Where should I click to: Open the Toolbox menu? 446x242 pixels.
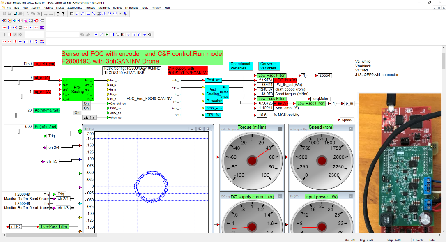[90, 8]
